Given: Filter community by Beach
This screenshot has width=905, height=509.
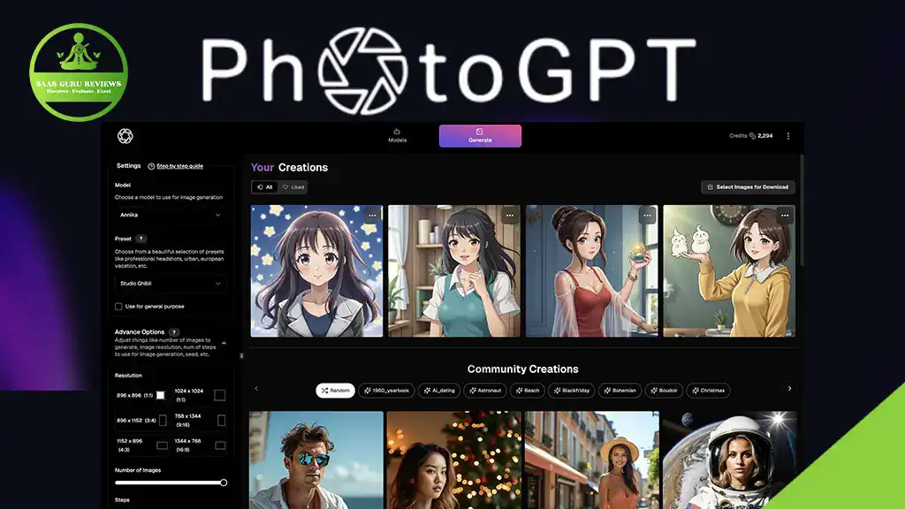Looking at the screenshot, I should 527,391.
